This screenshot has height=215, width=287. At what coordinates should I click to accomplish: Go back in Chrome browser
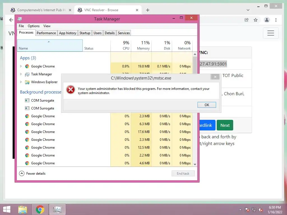tap(11, 20)
